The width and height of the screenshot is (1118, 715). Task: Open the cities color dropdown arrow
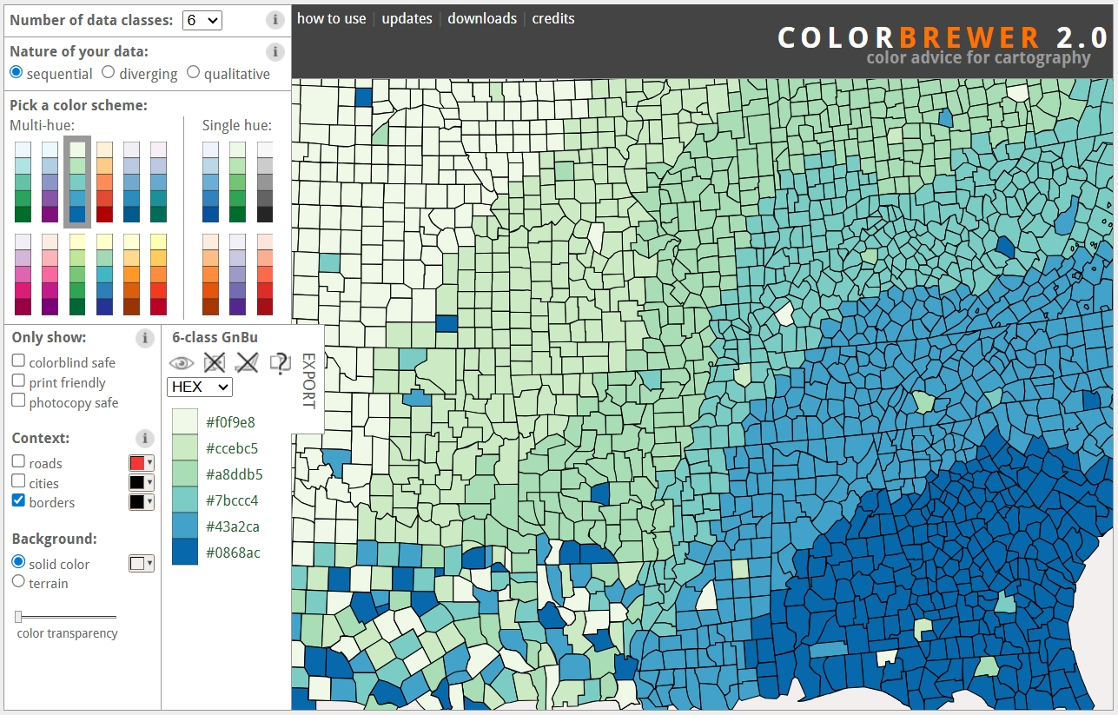point(149,481)
